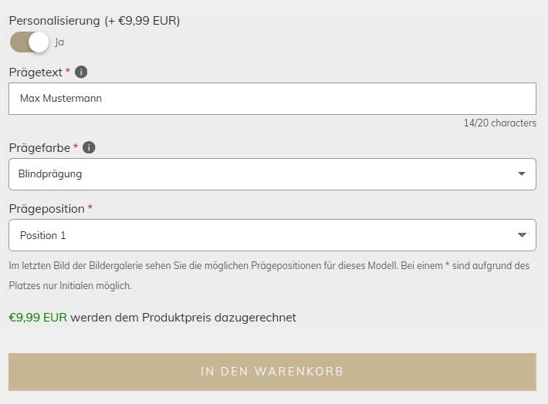Image resolution: width=548 pixels, height=404 pixels.
Task: Click the 14/20 characters counter
Action: (499, 123)
